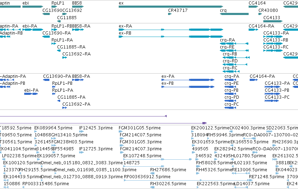The height and width of the screenshot is (189, 298).
Task: Select the CG4133-RB transcript label
Action: (276, 40)
